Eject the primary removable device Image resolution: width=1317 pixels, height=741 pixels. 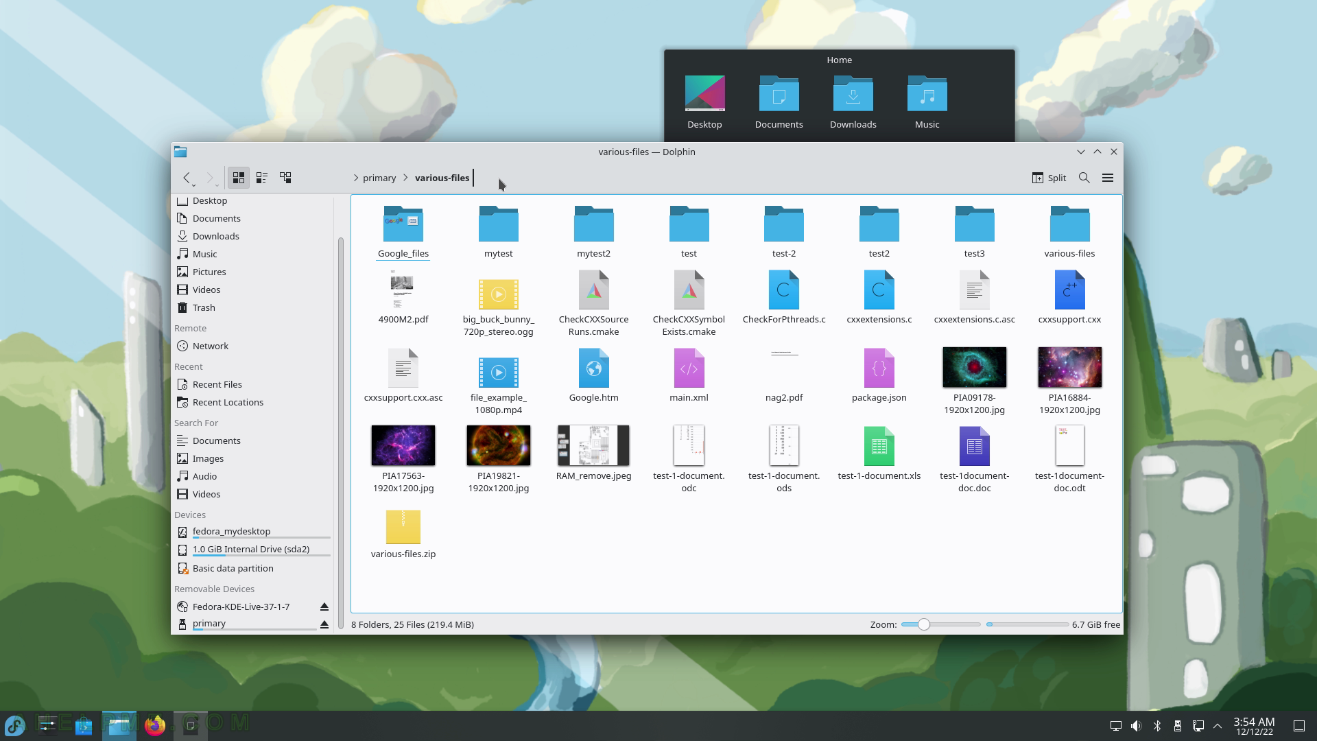click(324, 624)
